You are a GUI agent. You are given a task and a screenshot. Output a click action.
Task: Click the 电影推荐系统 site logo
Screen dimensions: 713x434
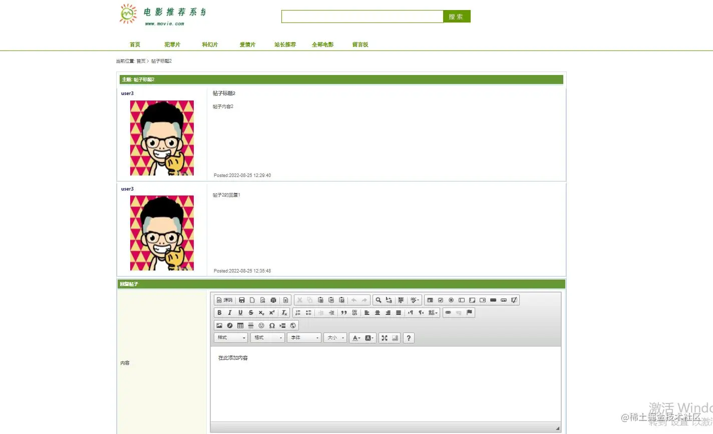(163, 14)
